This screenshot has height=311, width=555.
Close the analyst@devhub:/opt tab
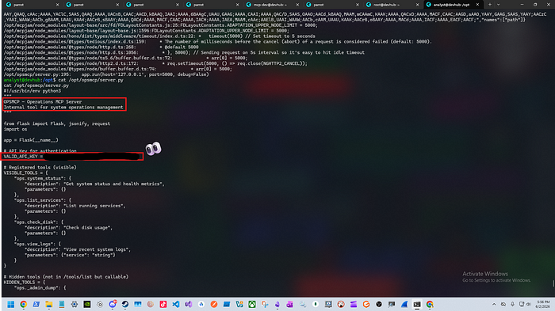477,5
